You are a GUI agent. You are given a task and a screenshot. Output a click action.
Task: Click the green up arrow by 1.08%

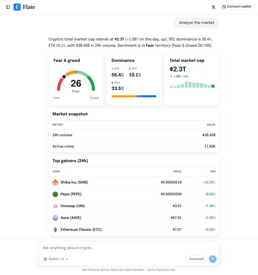tap(171, 76)
